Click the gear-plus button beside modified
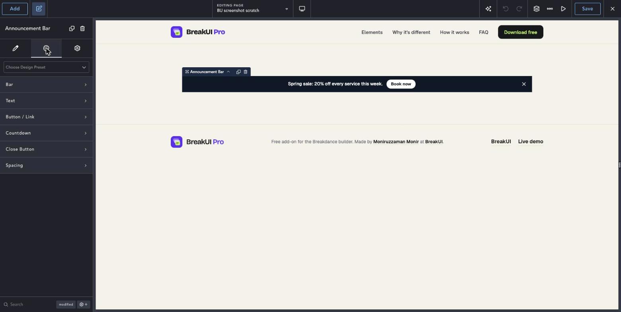The width and height of the screenshot is (621, 312). (84, 304)
